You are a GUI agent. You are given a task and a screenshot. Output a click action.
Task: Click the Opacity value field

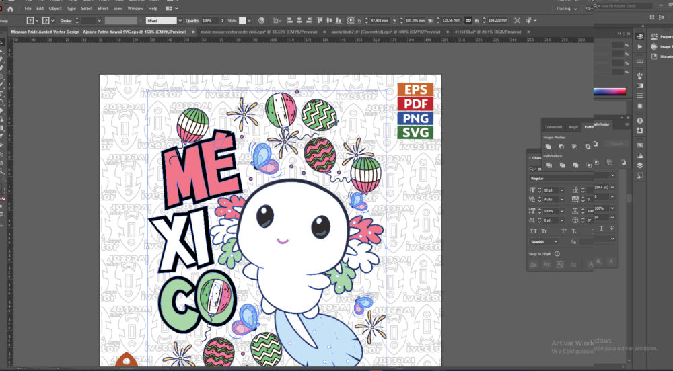coord(210,20)
